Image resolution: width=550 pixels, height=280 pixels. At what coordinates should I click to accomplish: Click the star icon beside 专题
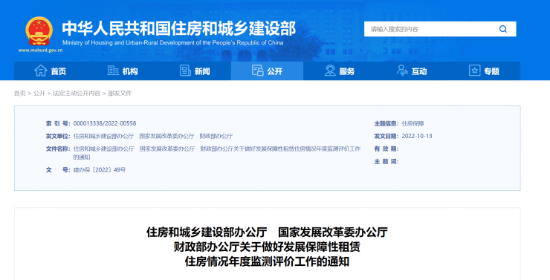tap(475, 71)
